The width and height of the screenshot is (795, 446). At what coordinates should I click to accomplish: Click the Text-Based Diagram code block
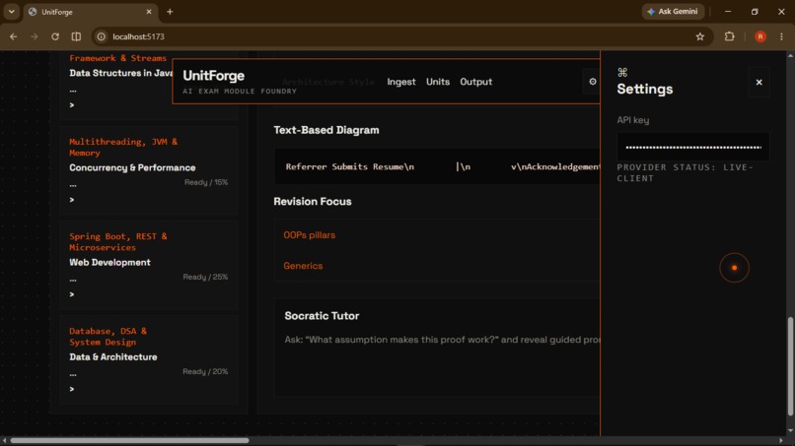coord(437,166)
